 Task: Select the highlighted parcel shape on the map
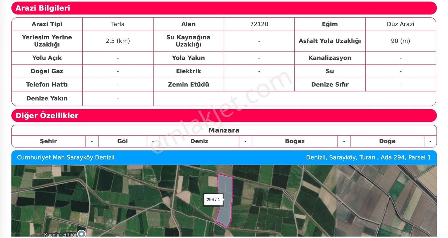pos(225,200)
